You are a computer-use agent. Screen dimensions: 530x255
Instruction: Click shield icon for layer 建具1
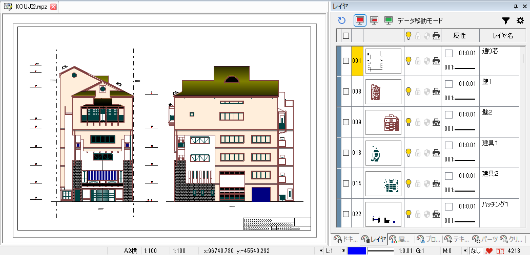pyautogui.click(x=427, y=153)
